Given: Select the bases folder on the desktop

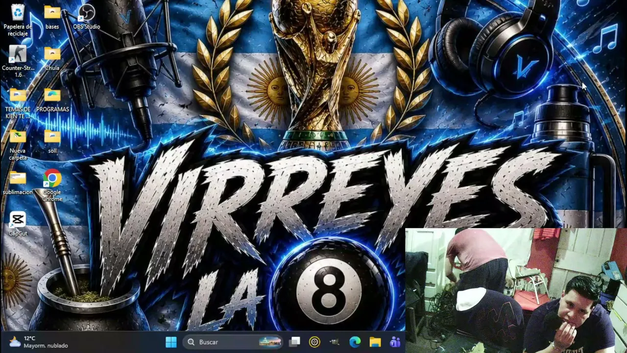Looking at the screenshot, I should click(x=52, y=18).
